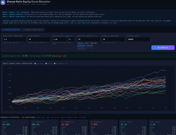Click the Implied Arithmetic Return value 41.80%
Image resolution: width=176 pixels, height=135 pixels.
pyautogui.click(x=25, y=56)
